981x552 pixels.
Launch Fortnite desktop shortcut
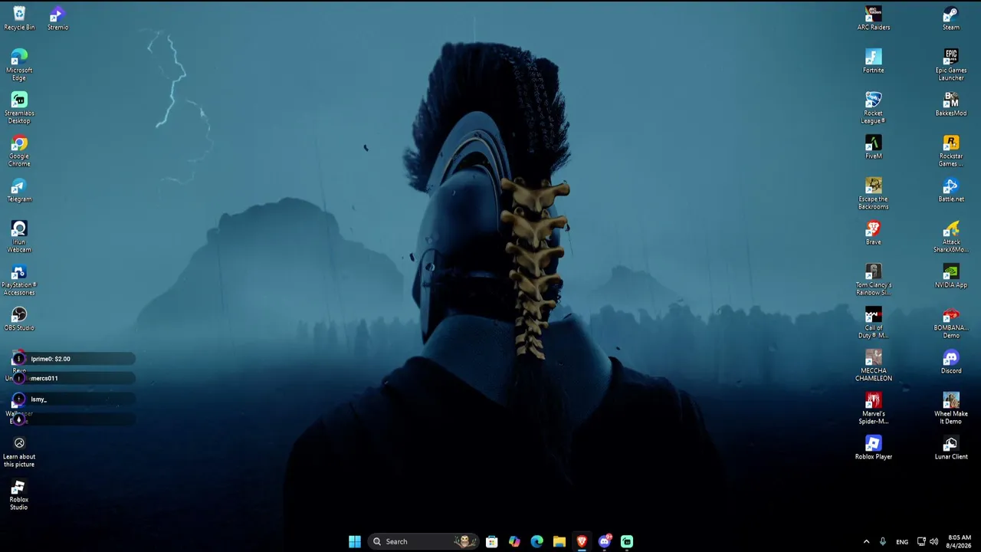click(x=874, y=61)
